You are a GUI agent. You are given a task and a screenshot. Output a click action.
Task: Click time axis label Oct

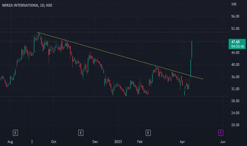(x=54, y=142)
